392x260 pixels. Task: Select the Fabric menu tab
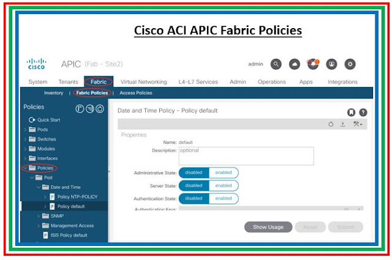[99, 82]
